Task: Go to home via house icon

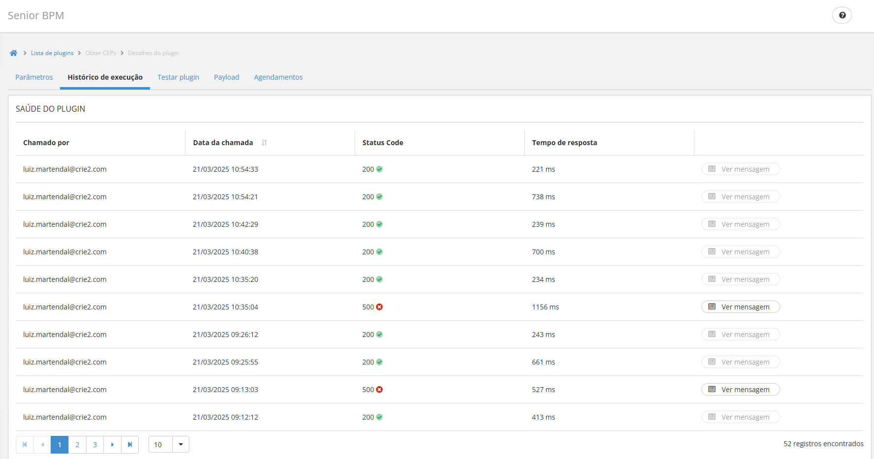Action: pyautogui.click(x=13, y=53)
